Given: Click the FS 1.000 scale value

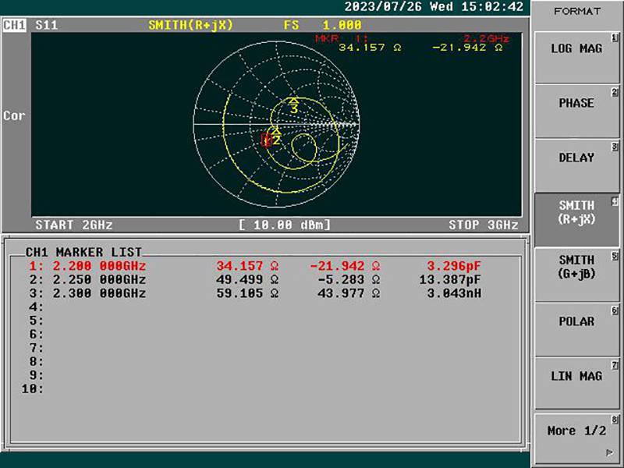Looking at the screenshot, I should [323, 25].
